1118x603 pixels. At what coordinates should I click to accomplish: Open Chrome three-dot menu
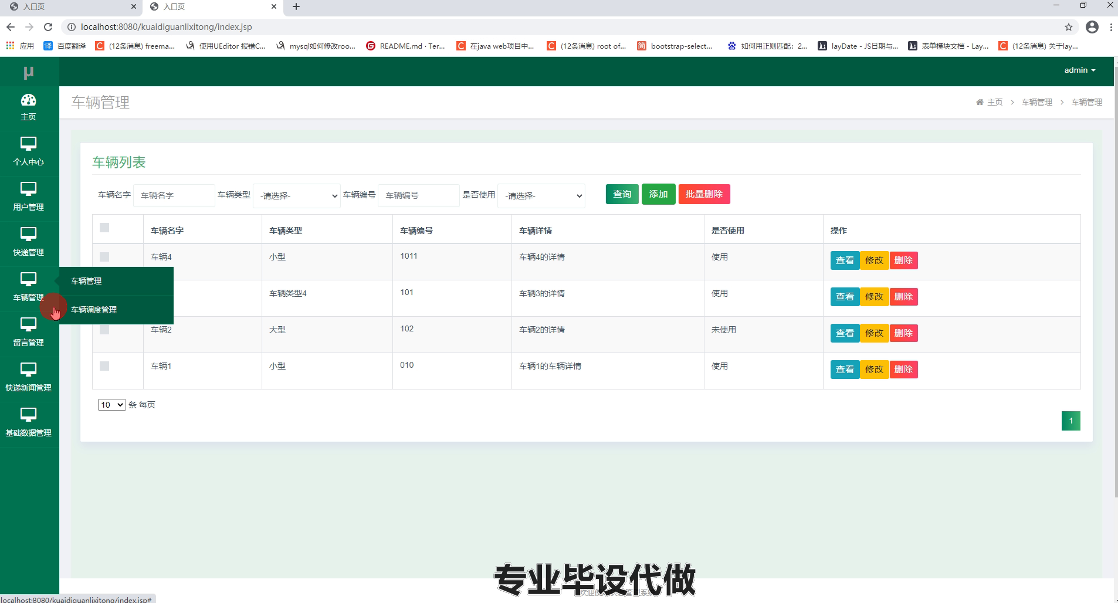(x=1111, y=27)
